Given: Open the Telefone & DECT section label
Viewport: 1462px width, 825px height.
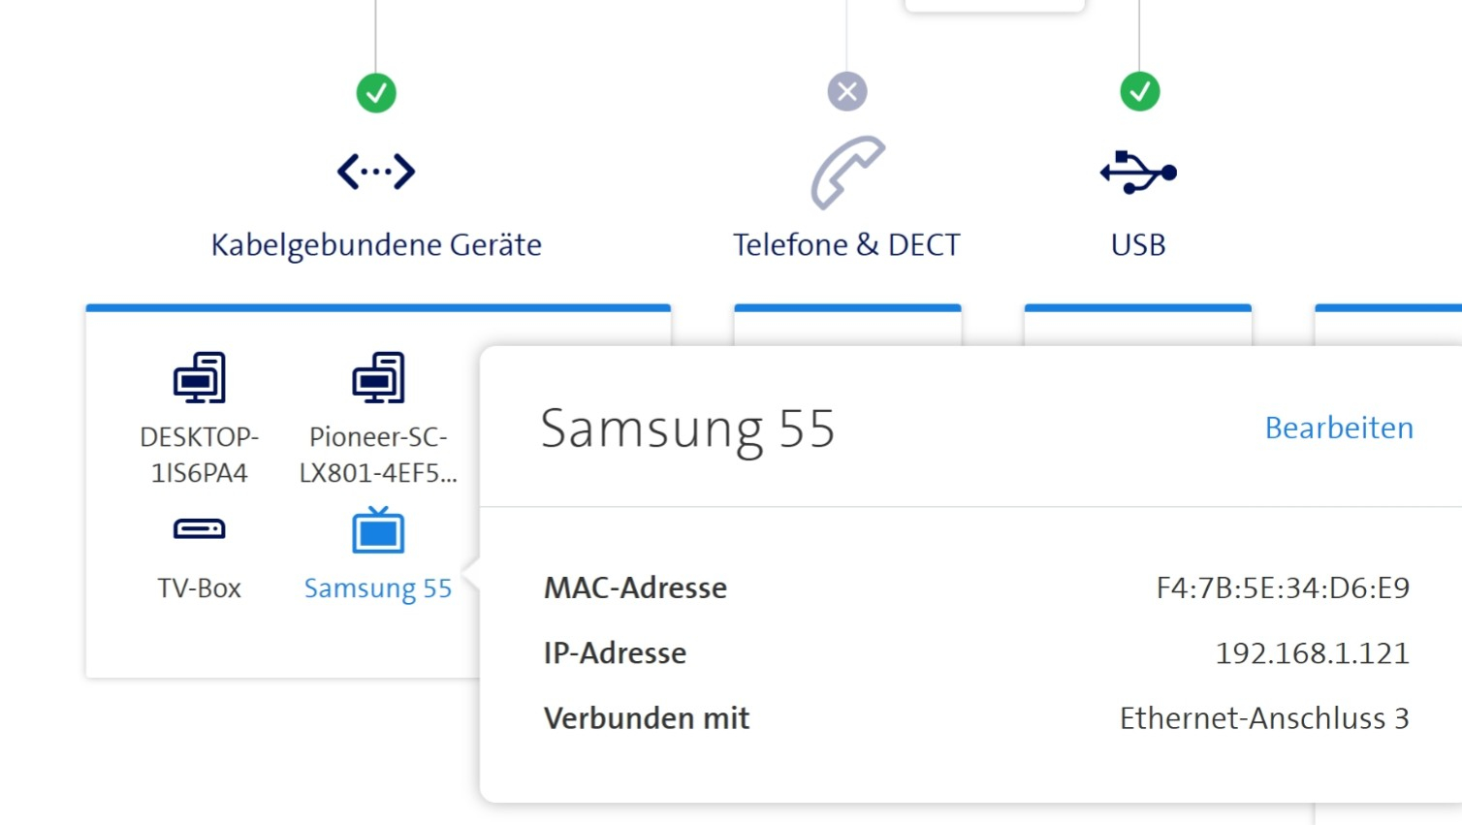Looking at the screenshot, I should [x=846, y=245].
